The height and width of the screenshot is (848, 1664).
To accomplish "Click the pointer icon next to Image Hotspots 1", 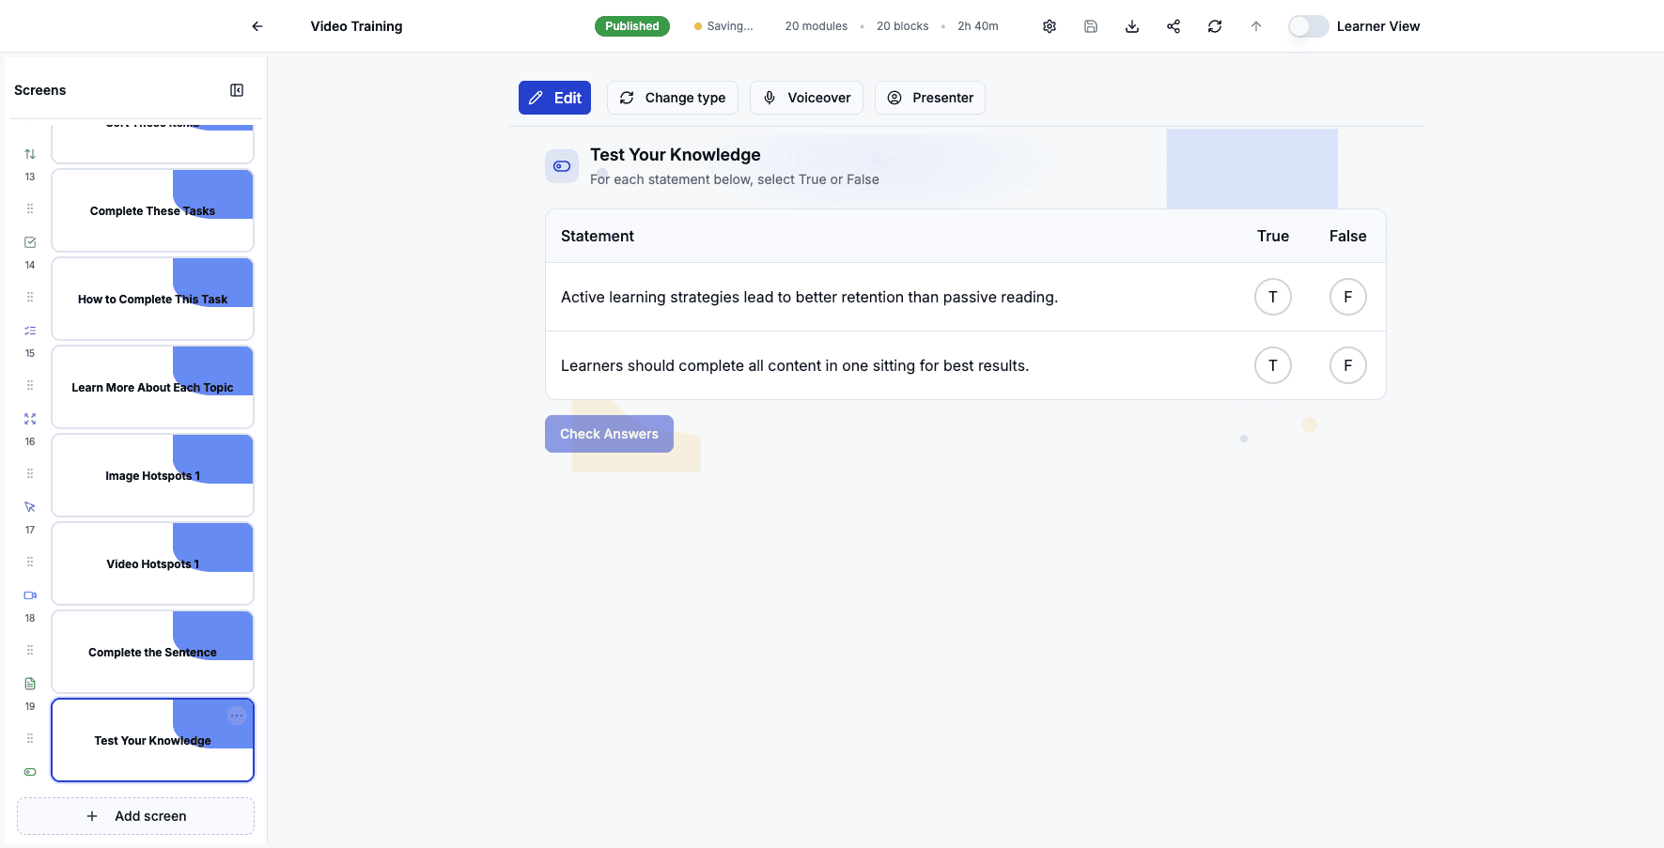I will pos(29,506).
